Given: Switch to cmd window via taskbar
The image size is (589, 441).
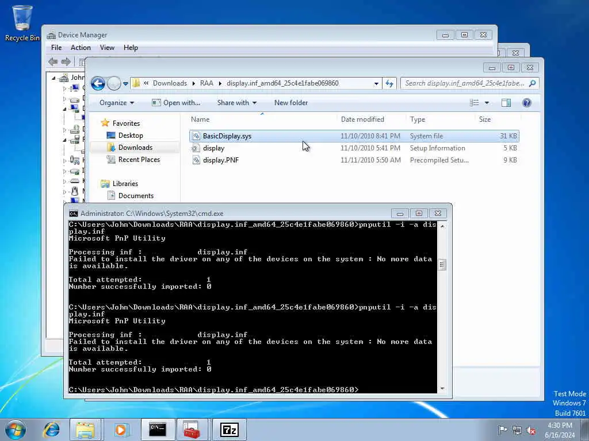Looking at the screenshot, I should point(158,430).
